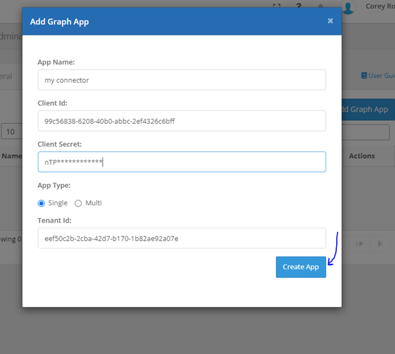Image resolution: width=395 pixels, height=354 pixels.
Task: Focus the Client Secret field
Action: pyautogui.click(x=182, y=162)
